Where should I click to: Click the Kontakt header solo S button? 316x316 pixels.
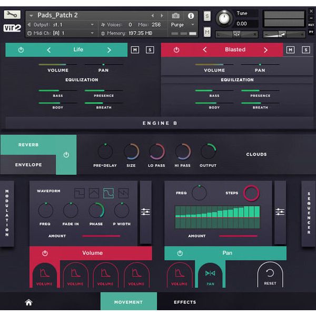click(207, 16)
